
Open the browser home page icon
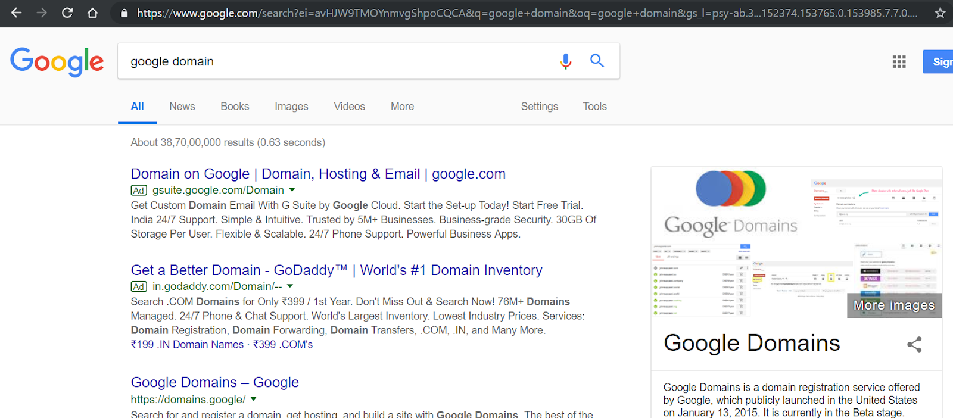(x=92, y=13)
